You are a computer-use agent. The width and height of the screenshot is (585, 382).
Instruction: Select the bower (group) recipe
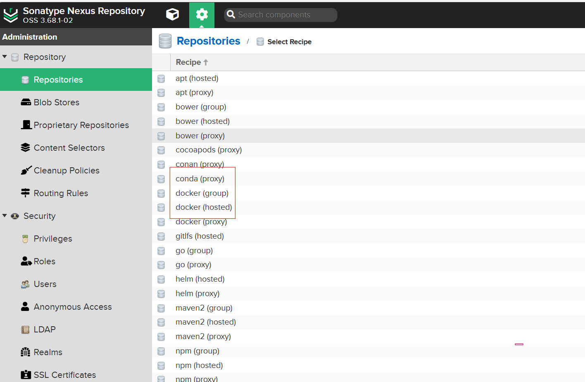[x=369, y=107]
